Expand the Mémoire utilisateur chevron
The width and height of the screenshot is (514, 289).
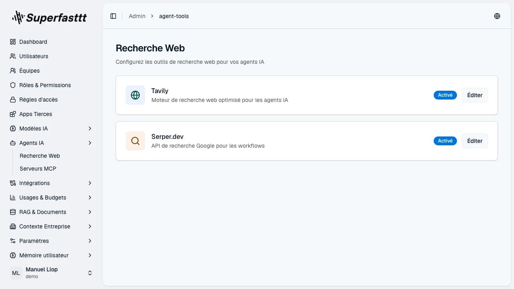click(x=90, y=255)
